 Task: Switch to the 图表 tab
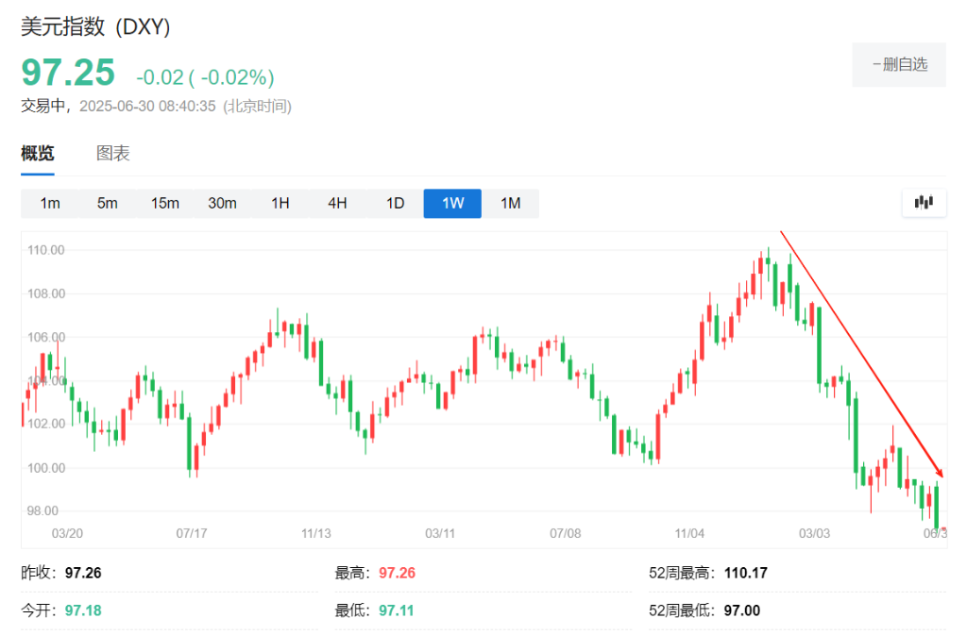point(112,153)
